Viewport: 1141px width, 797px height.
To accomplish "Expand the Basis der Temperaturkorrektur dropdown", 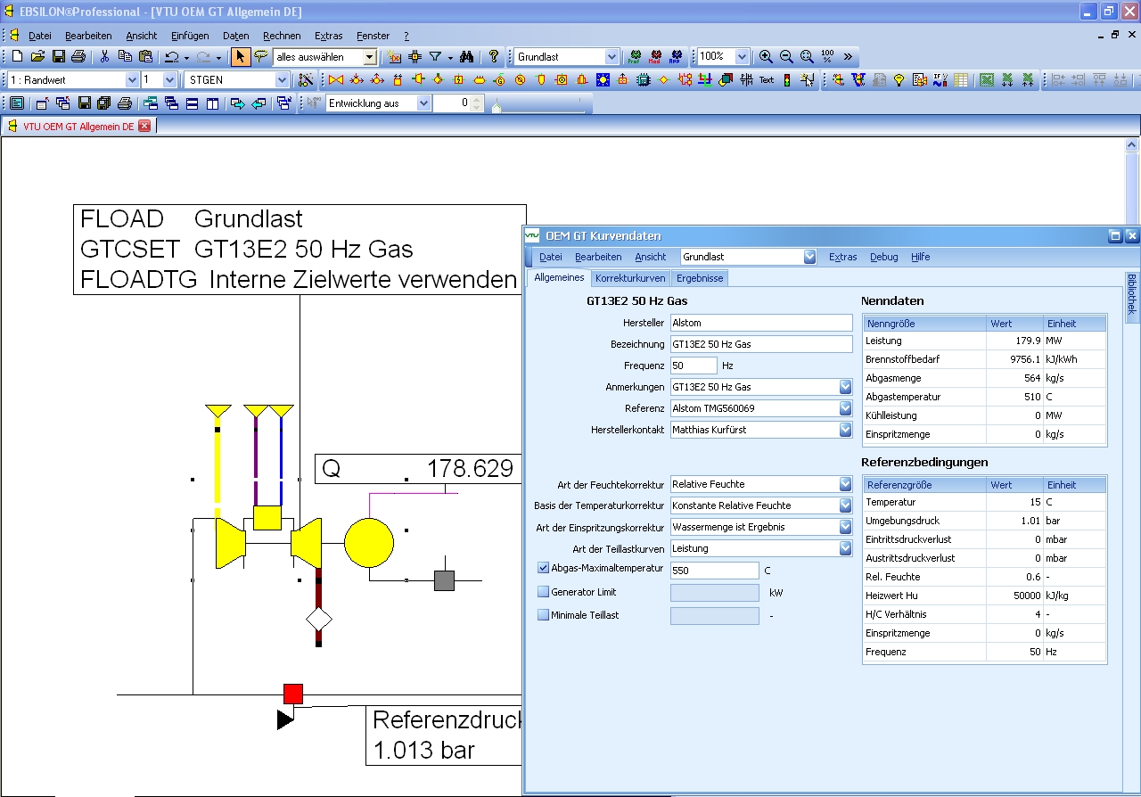I will coord(845,505).
